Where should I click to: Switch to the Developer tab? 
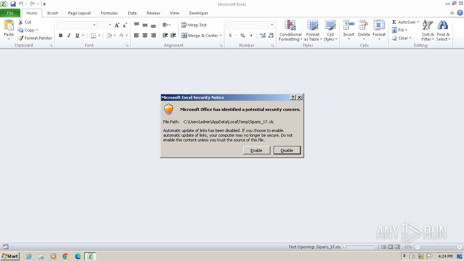(x=199, y=13)
